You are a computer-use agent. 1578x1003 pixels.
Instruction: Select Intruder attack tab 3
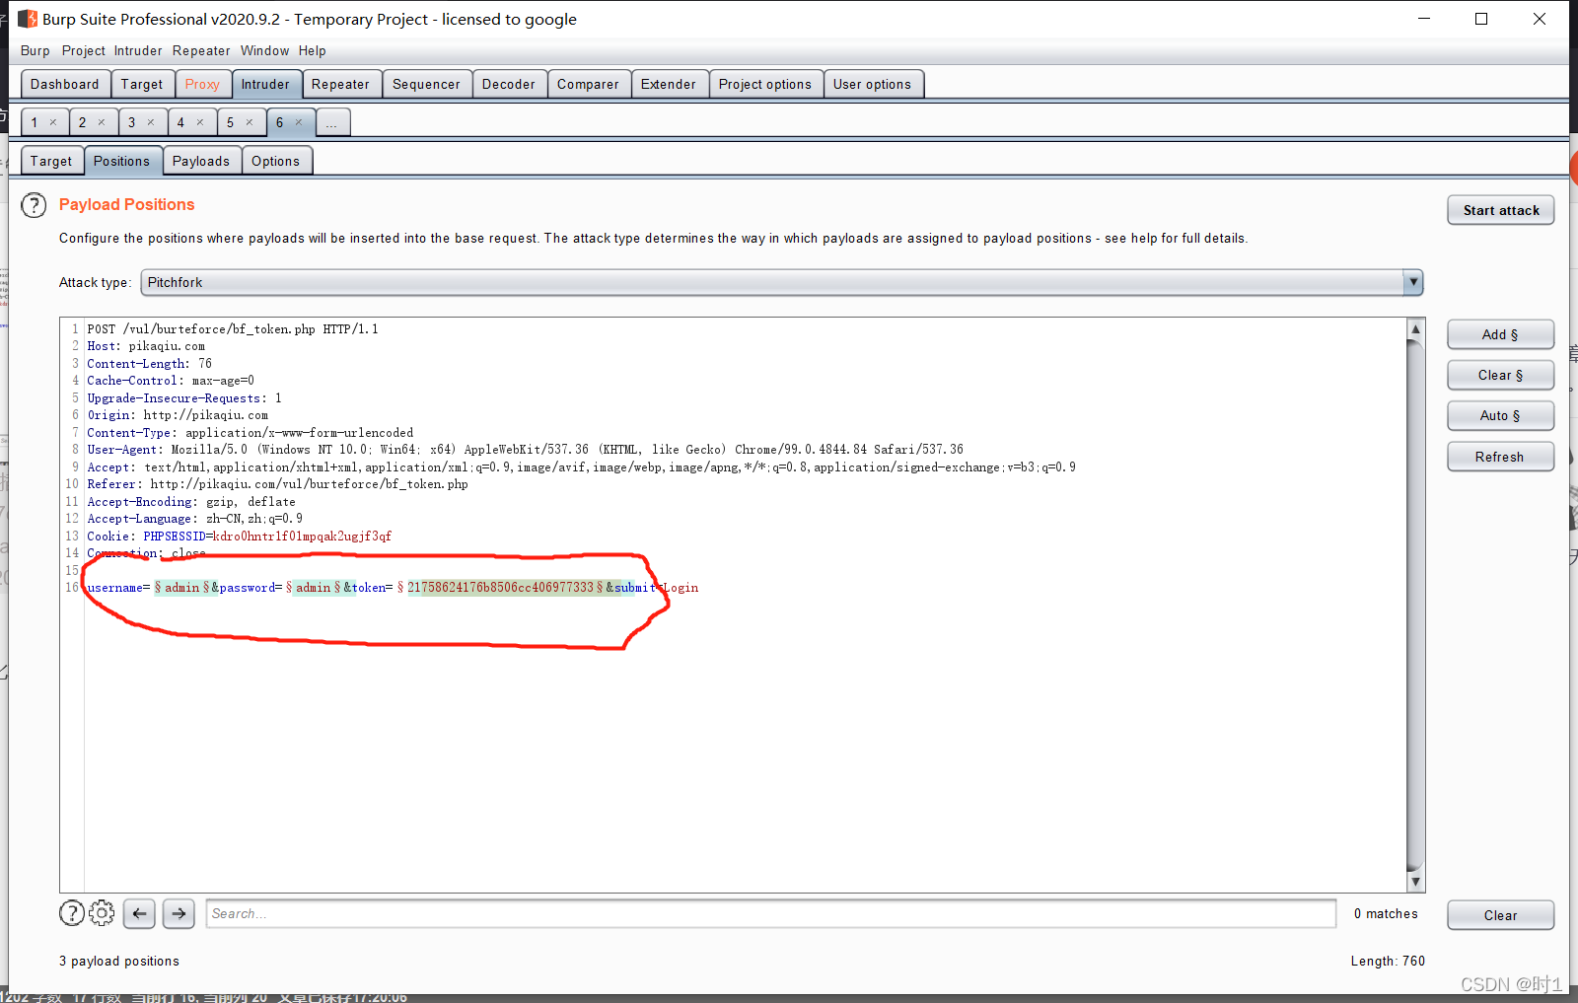(131, 122)
